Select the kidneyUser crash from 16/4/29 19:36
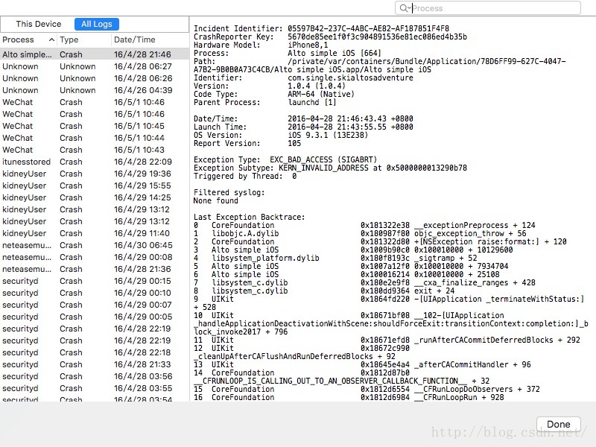596x447 pixels. point(95,174)
